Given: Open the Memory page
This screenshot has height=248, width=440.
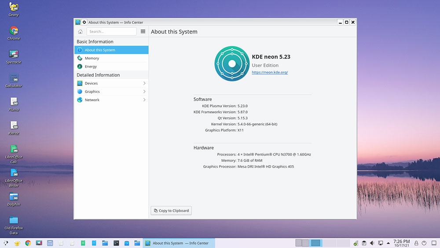Looking at the screenshot, I should 111,58.
